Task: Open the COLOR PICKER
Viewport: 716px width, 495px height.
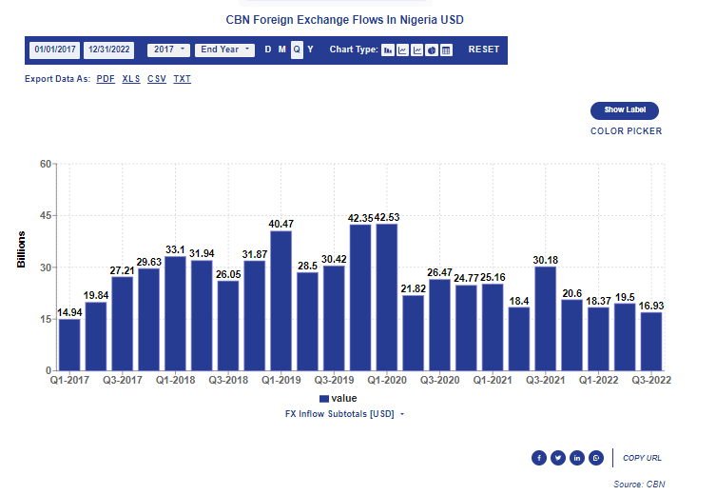Action: [x=626, y=131]
